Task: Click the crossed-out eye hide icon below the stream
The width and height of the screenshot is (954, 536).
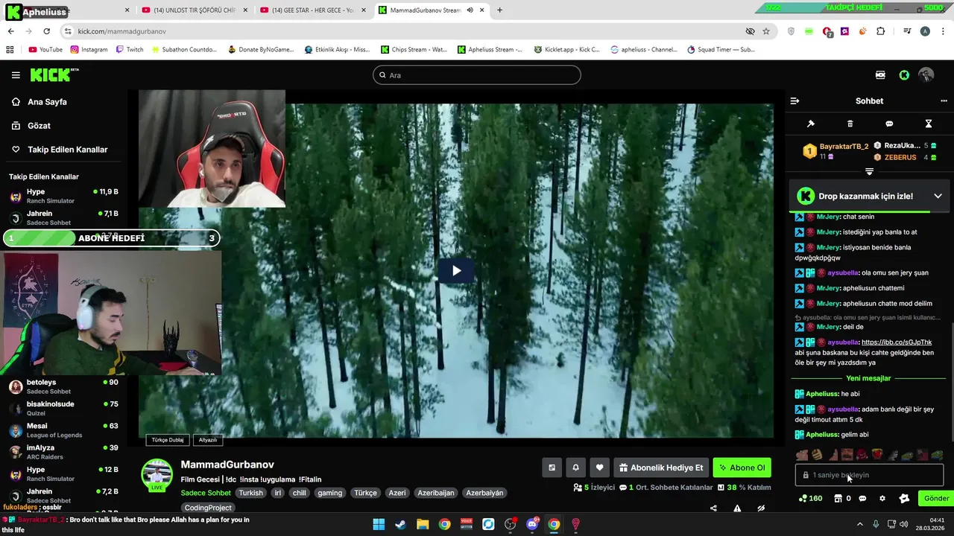Action: [761, 508]
